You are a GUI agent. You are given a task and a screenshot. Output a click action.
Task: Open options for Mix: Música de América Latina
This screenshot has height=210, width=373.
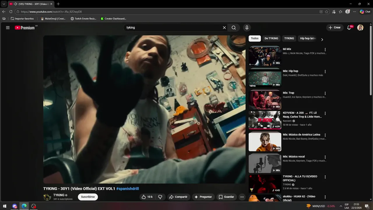click(x=325, y=135)
